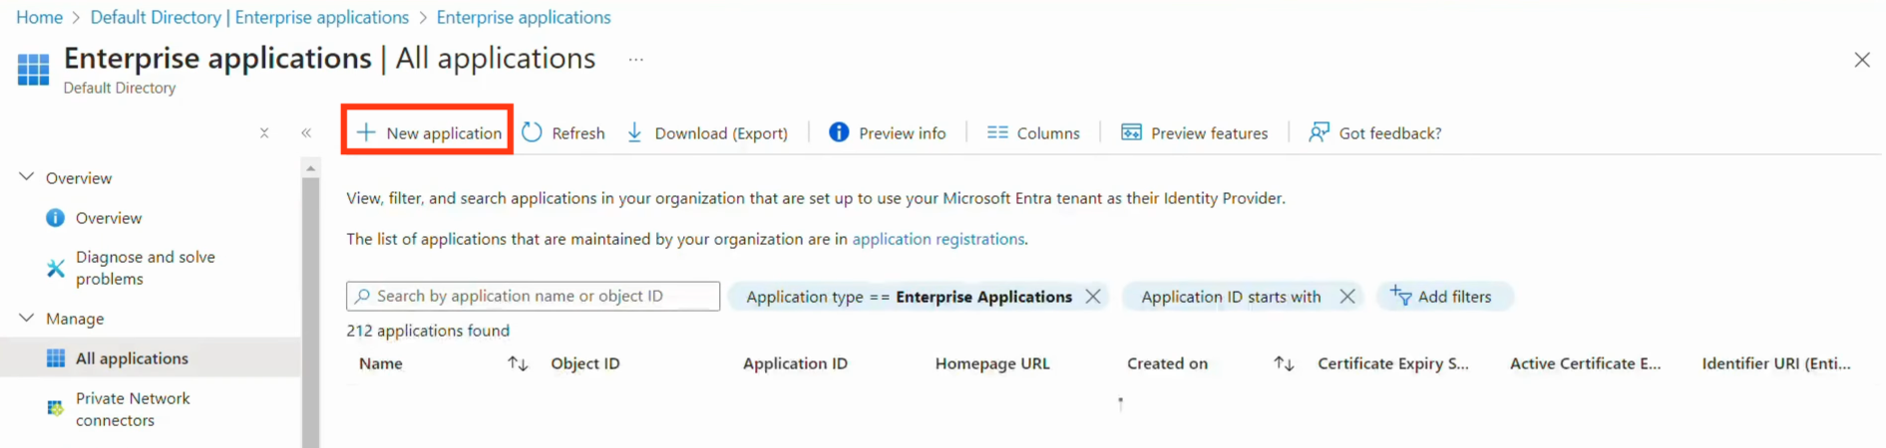Click the sidebar scrollbar up arrow
This screenshot has width=1886, height=448.
click(x=310, y=168)
